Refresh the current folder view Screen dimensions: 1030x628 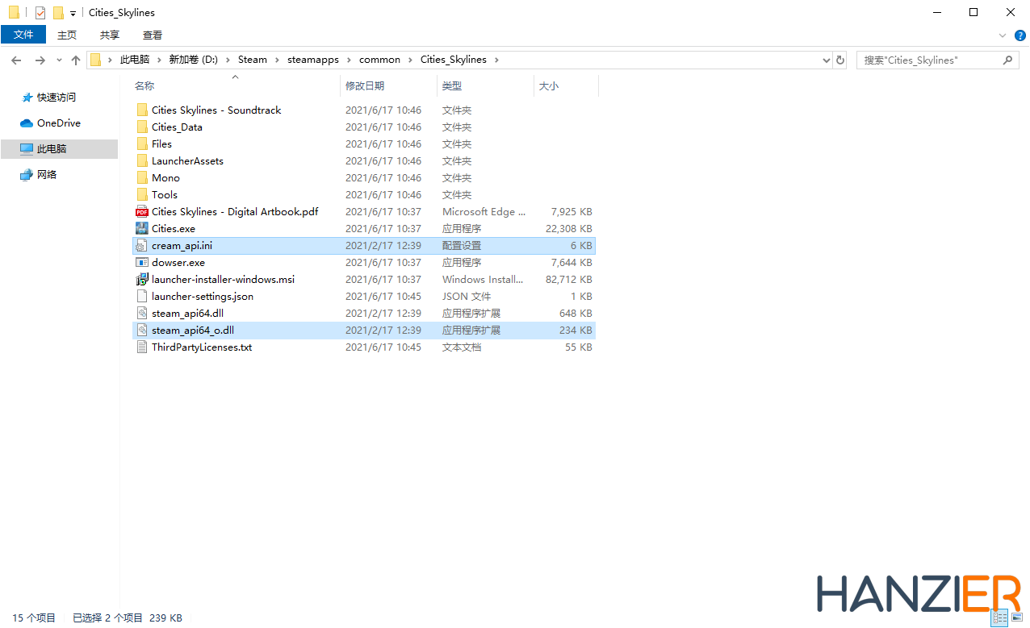pyautogui.click(x=840, y=60)
